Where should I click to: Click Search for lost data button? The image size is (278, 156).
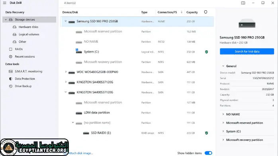pos(247,51)
